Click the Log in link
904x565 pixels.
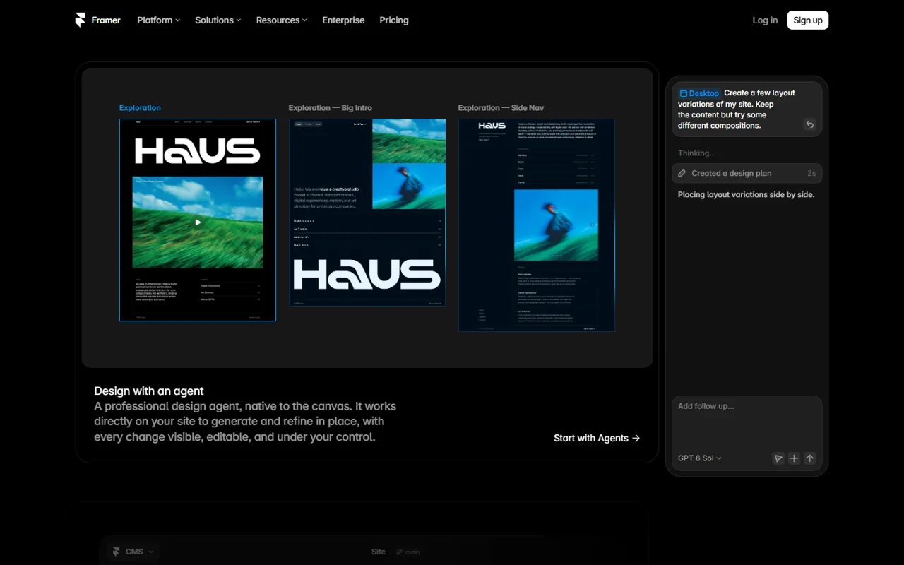pyautogui.click(x=765, y=20)
